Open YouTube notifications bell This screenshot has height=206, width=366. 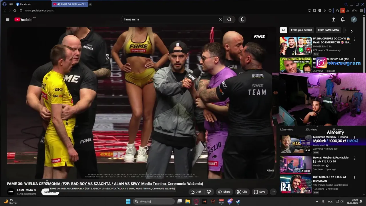(x=343, y=19)
